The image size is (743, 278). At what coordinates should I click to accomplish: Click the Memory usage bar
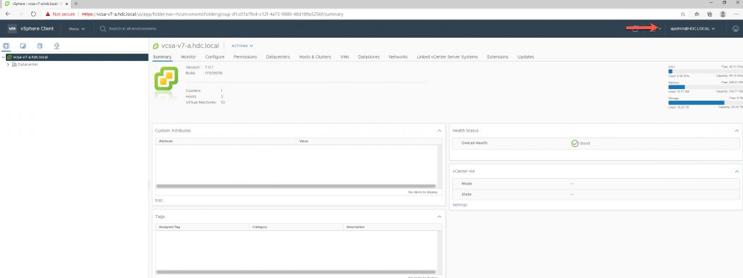click(x=705, y=87)
